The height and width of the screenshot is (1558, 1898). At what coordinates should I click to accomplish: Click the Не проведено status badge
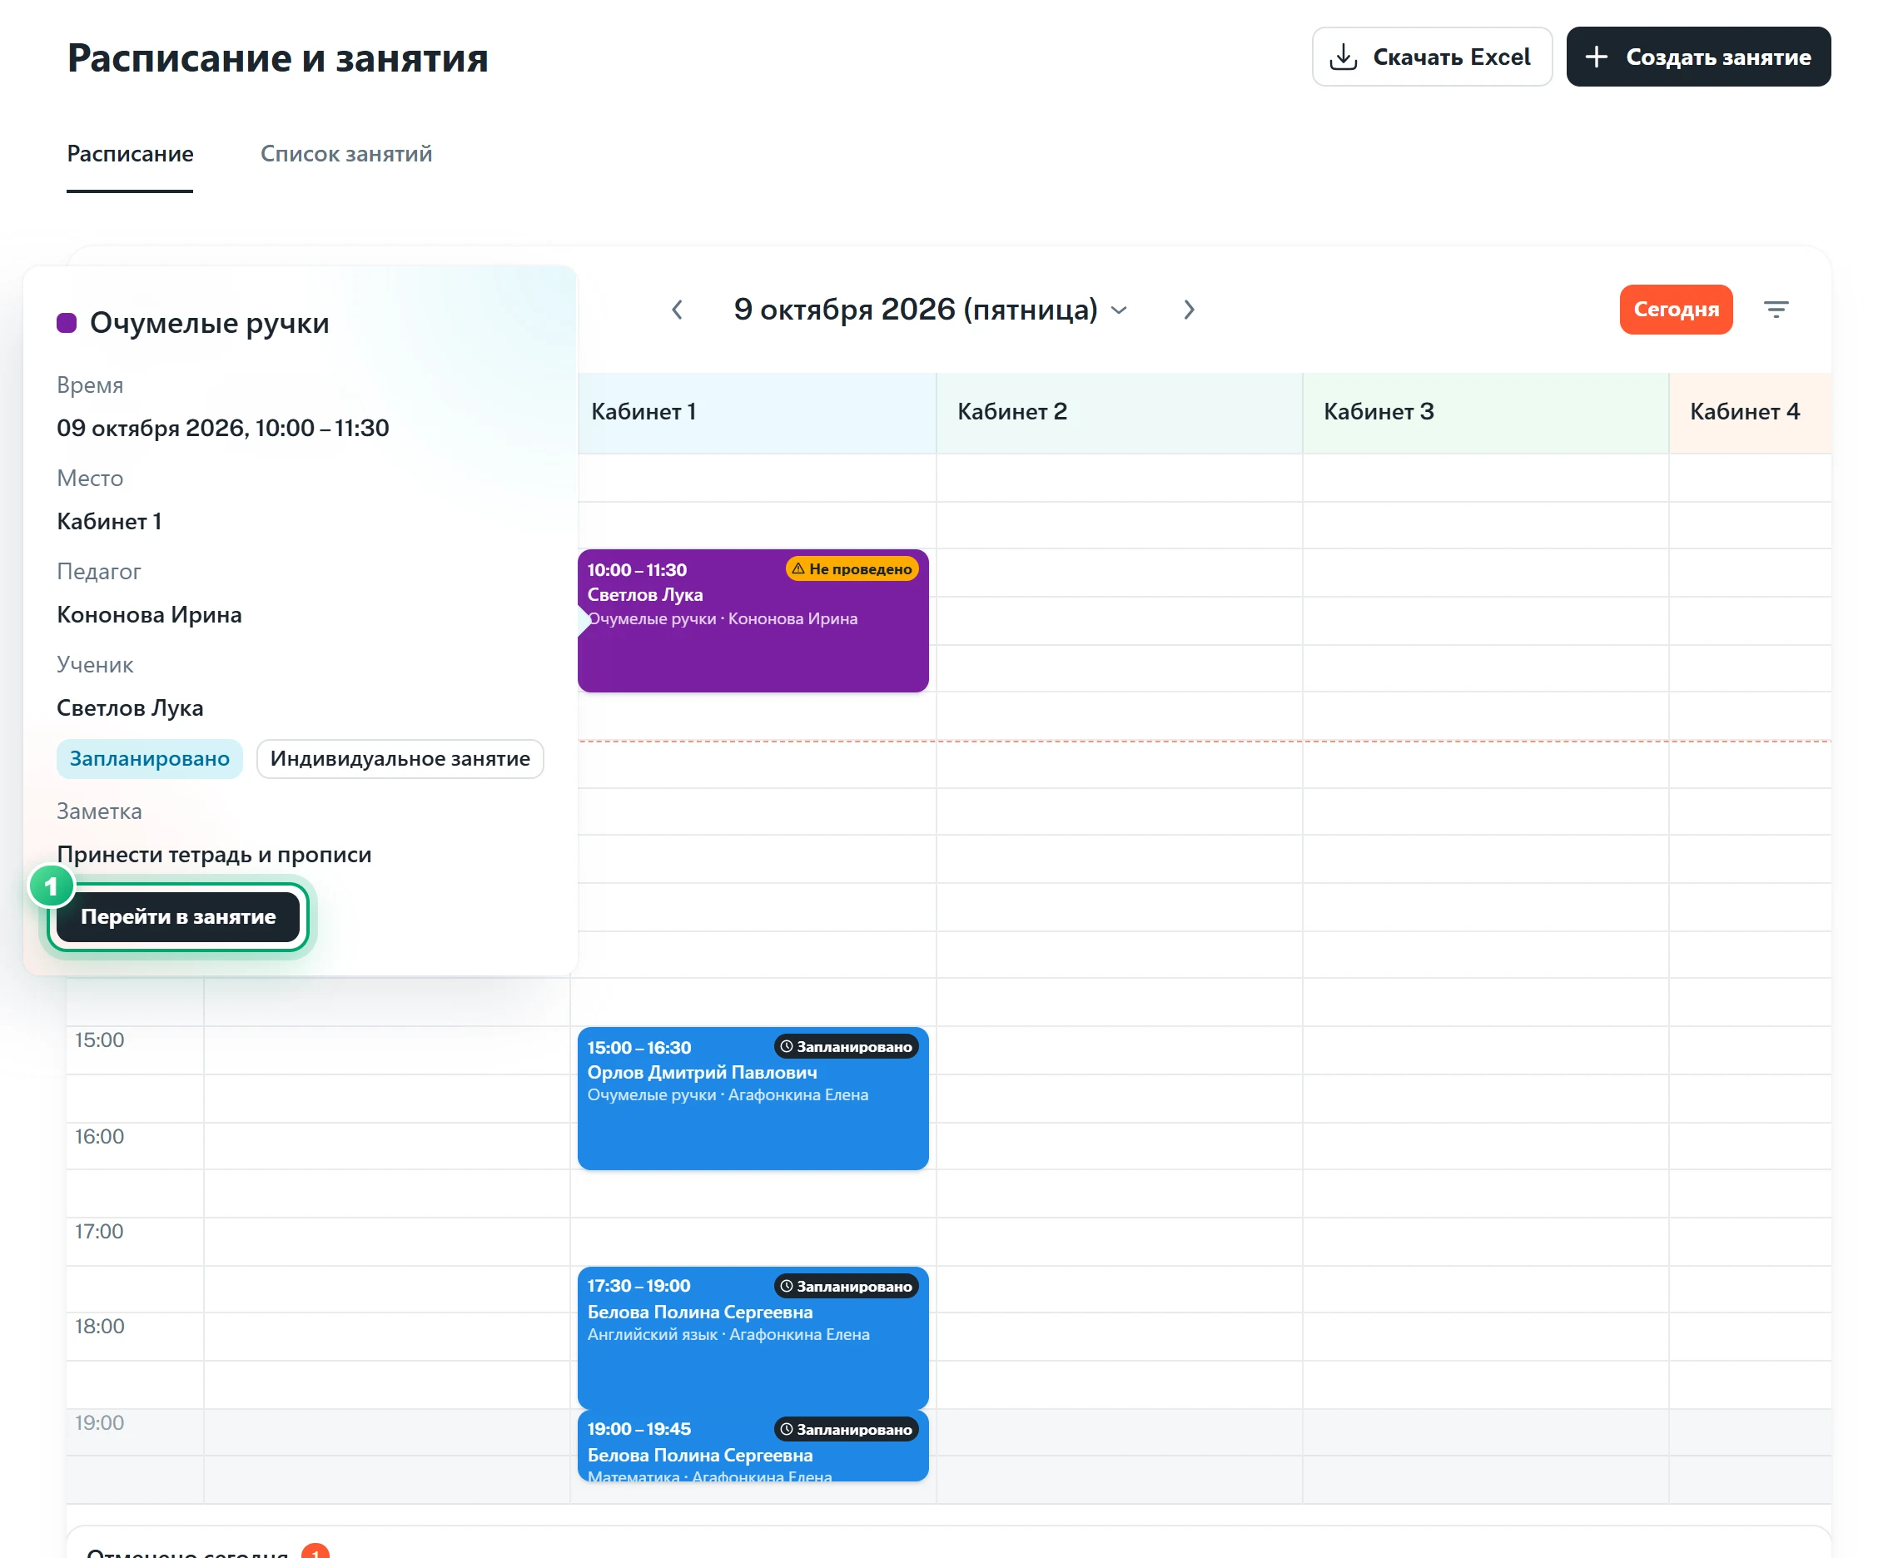[851, 569]
